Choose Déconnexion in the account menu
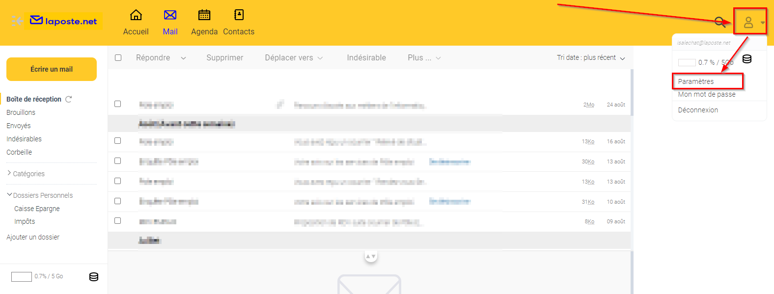This screenshot has width=774, height=294. 698,110
